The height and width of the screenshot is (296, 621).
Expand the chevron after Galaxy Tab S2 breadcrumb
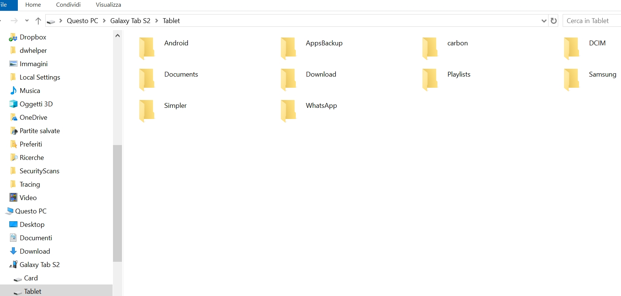[x=156, y=21]
